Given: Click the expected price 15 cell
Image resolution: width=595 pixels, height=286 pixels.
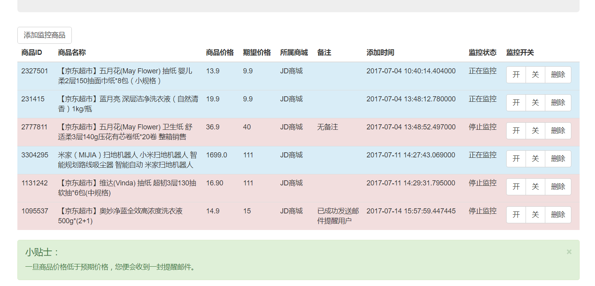Looking at the screenshot, I should (247, 211).
